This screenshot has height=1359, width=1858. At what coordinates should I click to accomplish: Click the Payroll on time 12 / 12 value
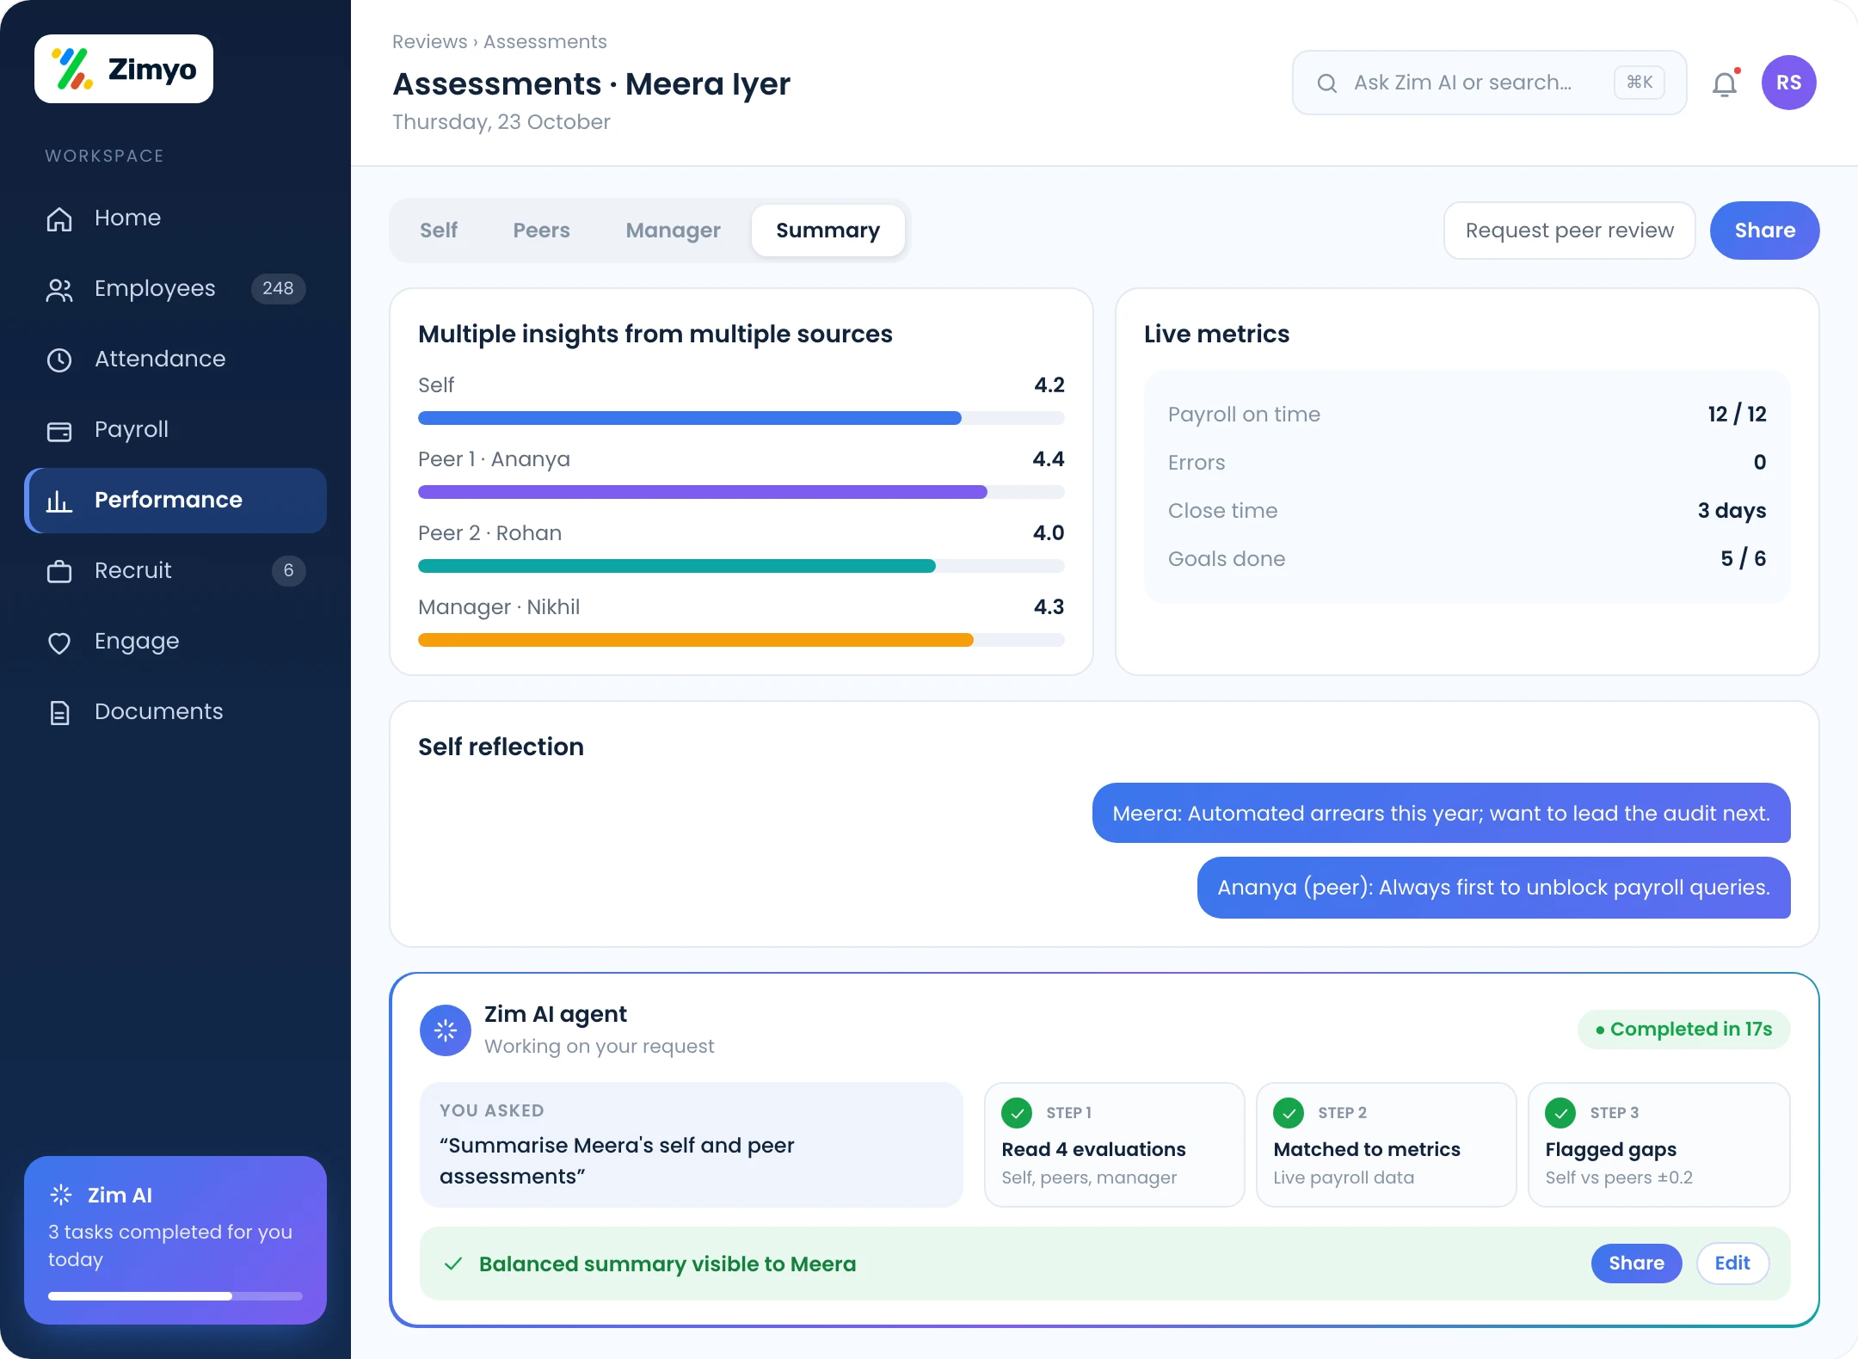click(1738, 414)
